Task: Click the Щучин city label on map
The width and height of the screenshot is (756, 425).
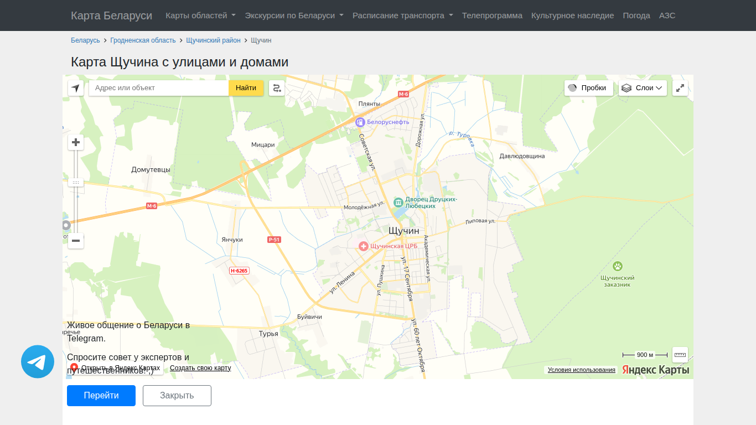Action: [x=404, y=230]
